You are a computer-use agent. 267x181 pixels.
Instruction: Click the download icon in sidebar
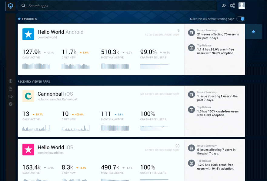point(11,81)
